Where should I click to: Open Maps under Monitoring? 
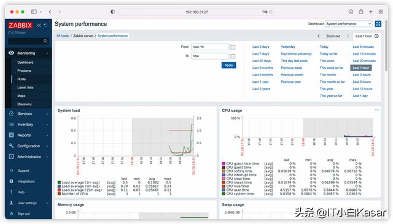coord(21,96)
